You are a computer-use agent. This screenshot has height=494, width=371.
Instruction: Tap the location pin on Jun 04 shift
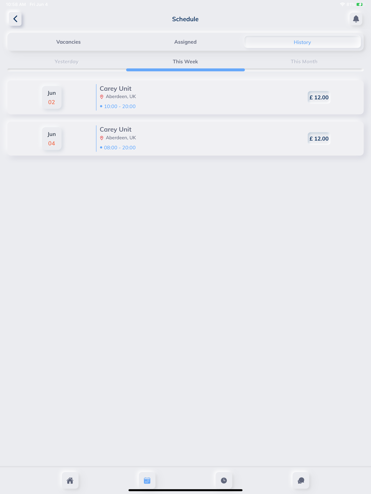tap(102, 138)
